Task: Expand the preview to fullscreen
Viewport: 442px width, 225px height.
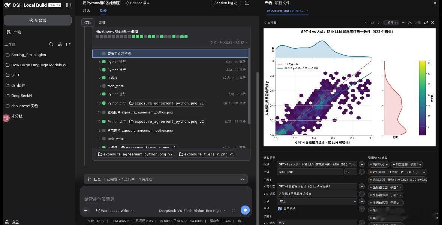Action: click(x=426, y=22)
